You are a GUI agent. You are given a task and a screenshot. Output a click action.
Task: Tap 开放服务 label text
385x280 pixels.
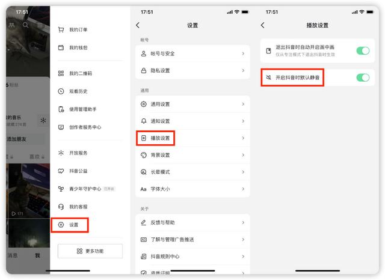78,153
